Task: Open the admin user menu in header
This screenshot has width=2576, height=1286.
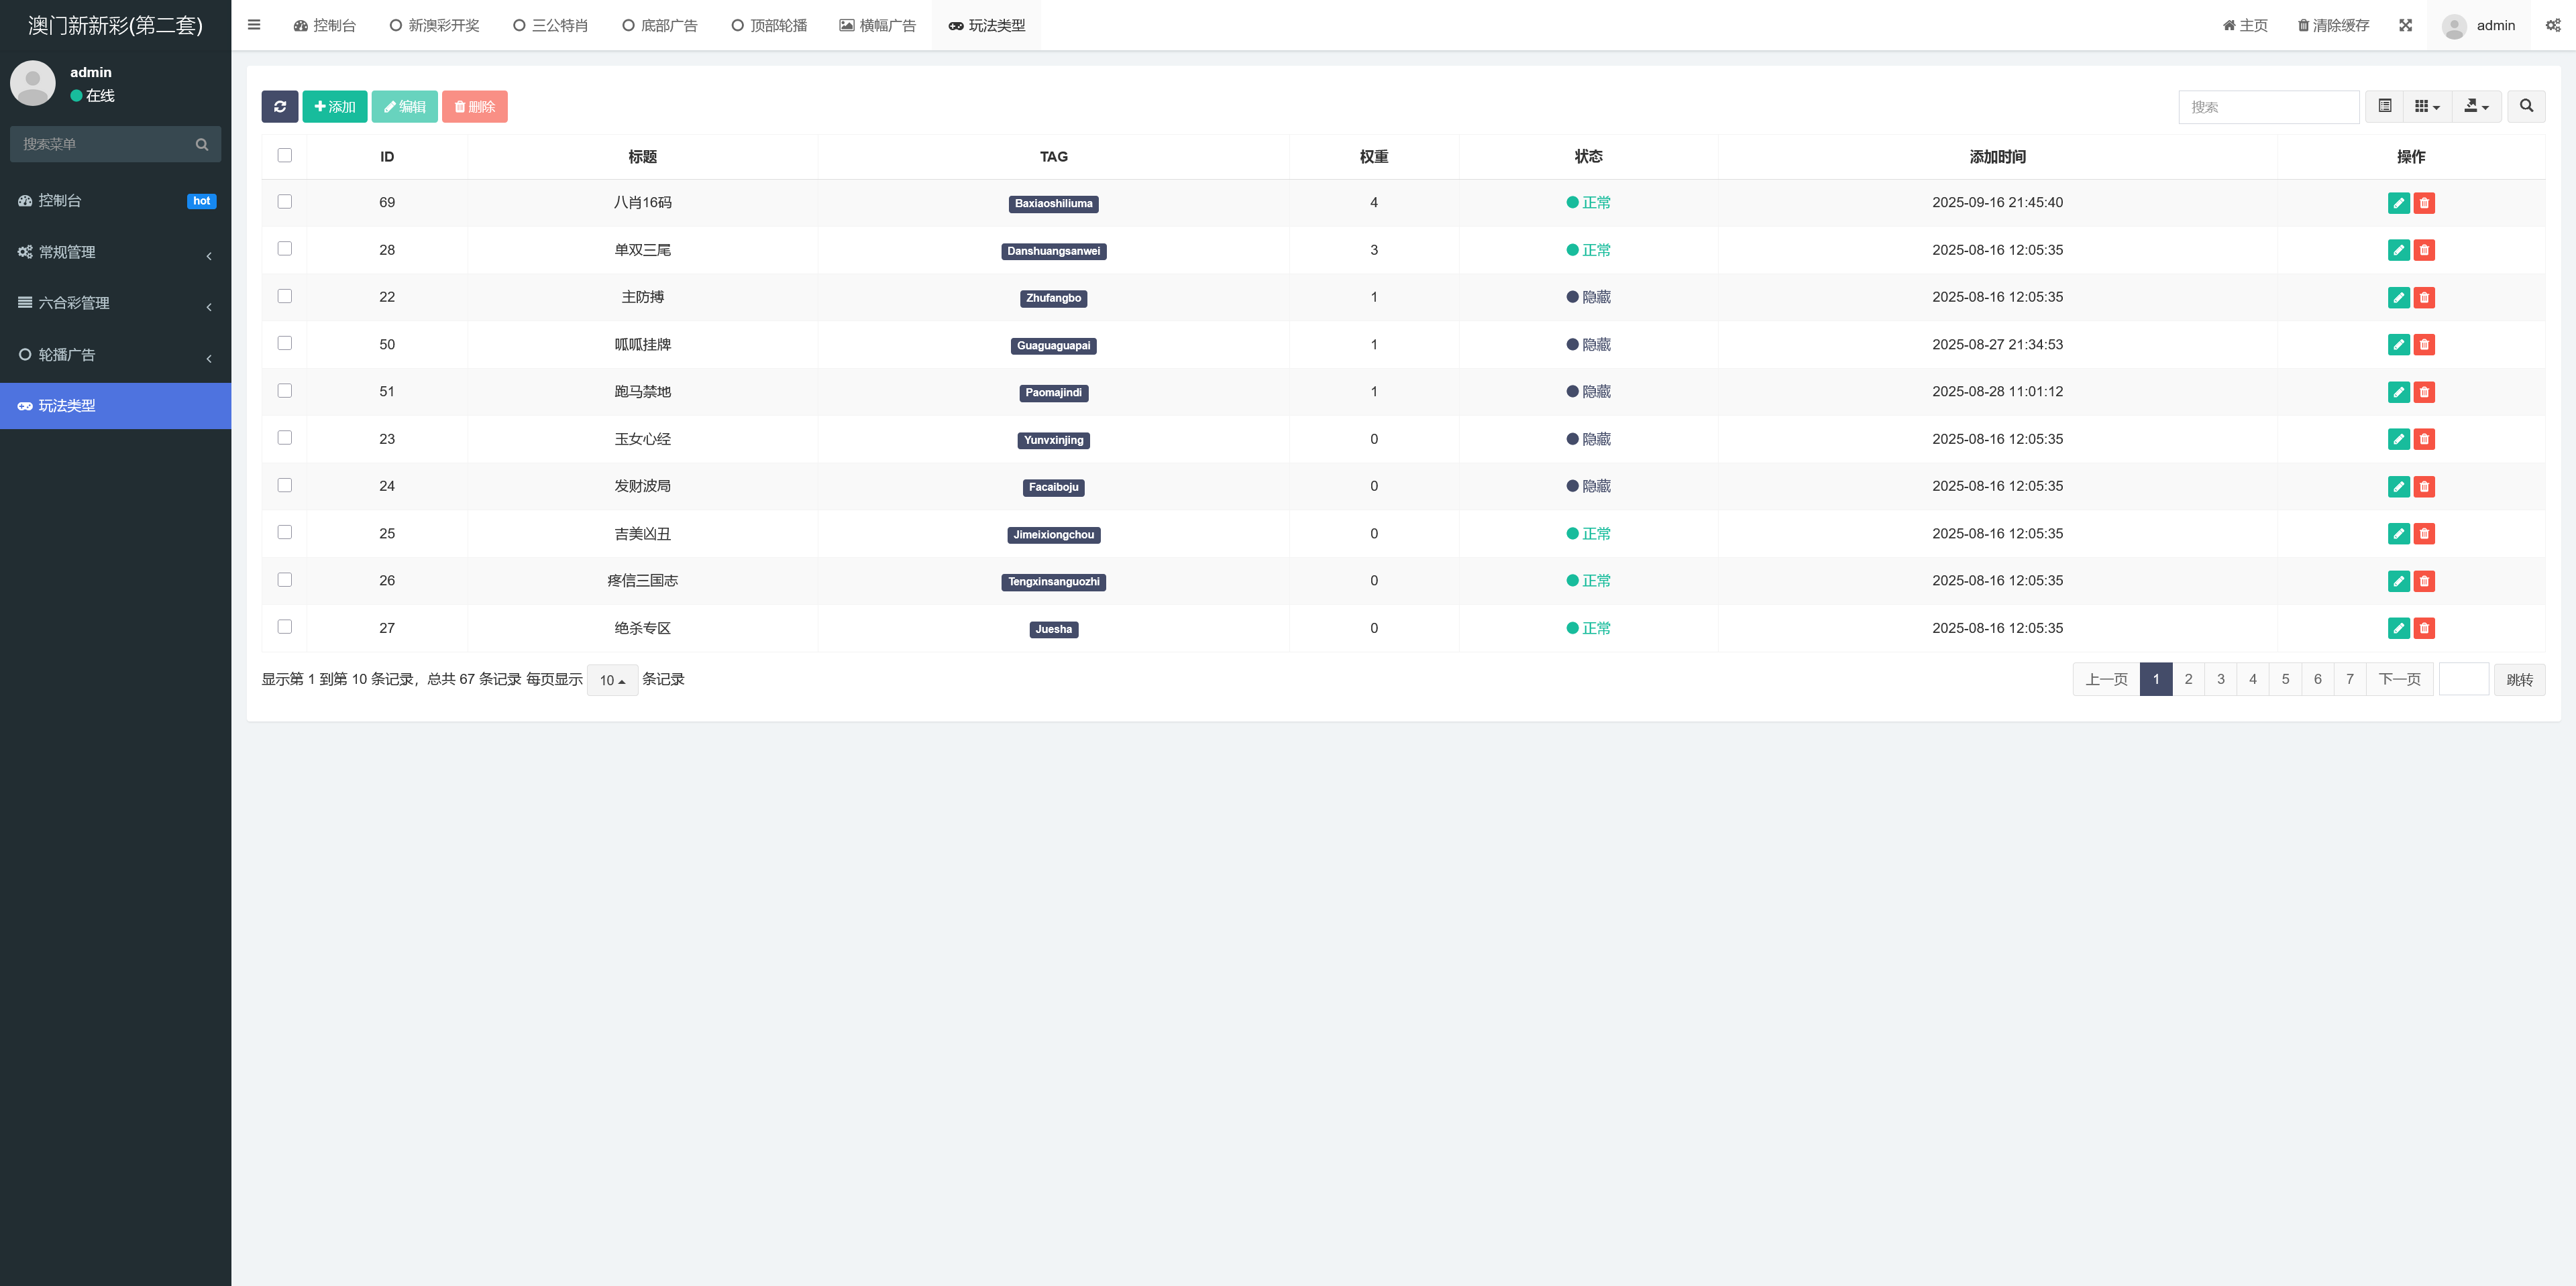Action: [x=2478, y=25]
